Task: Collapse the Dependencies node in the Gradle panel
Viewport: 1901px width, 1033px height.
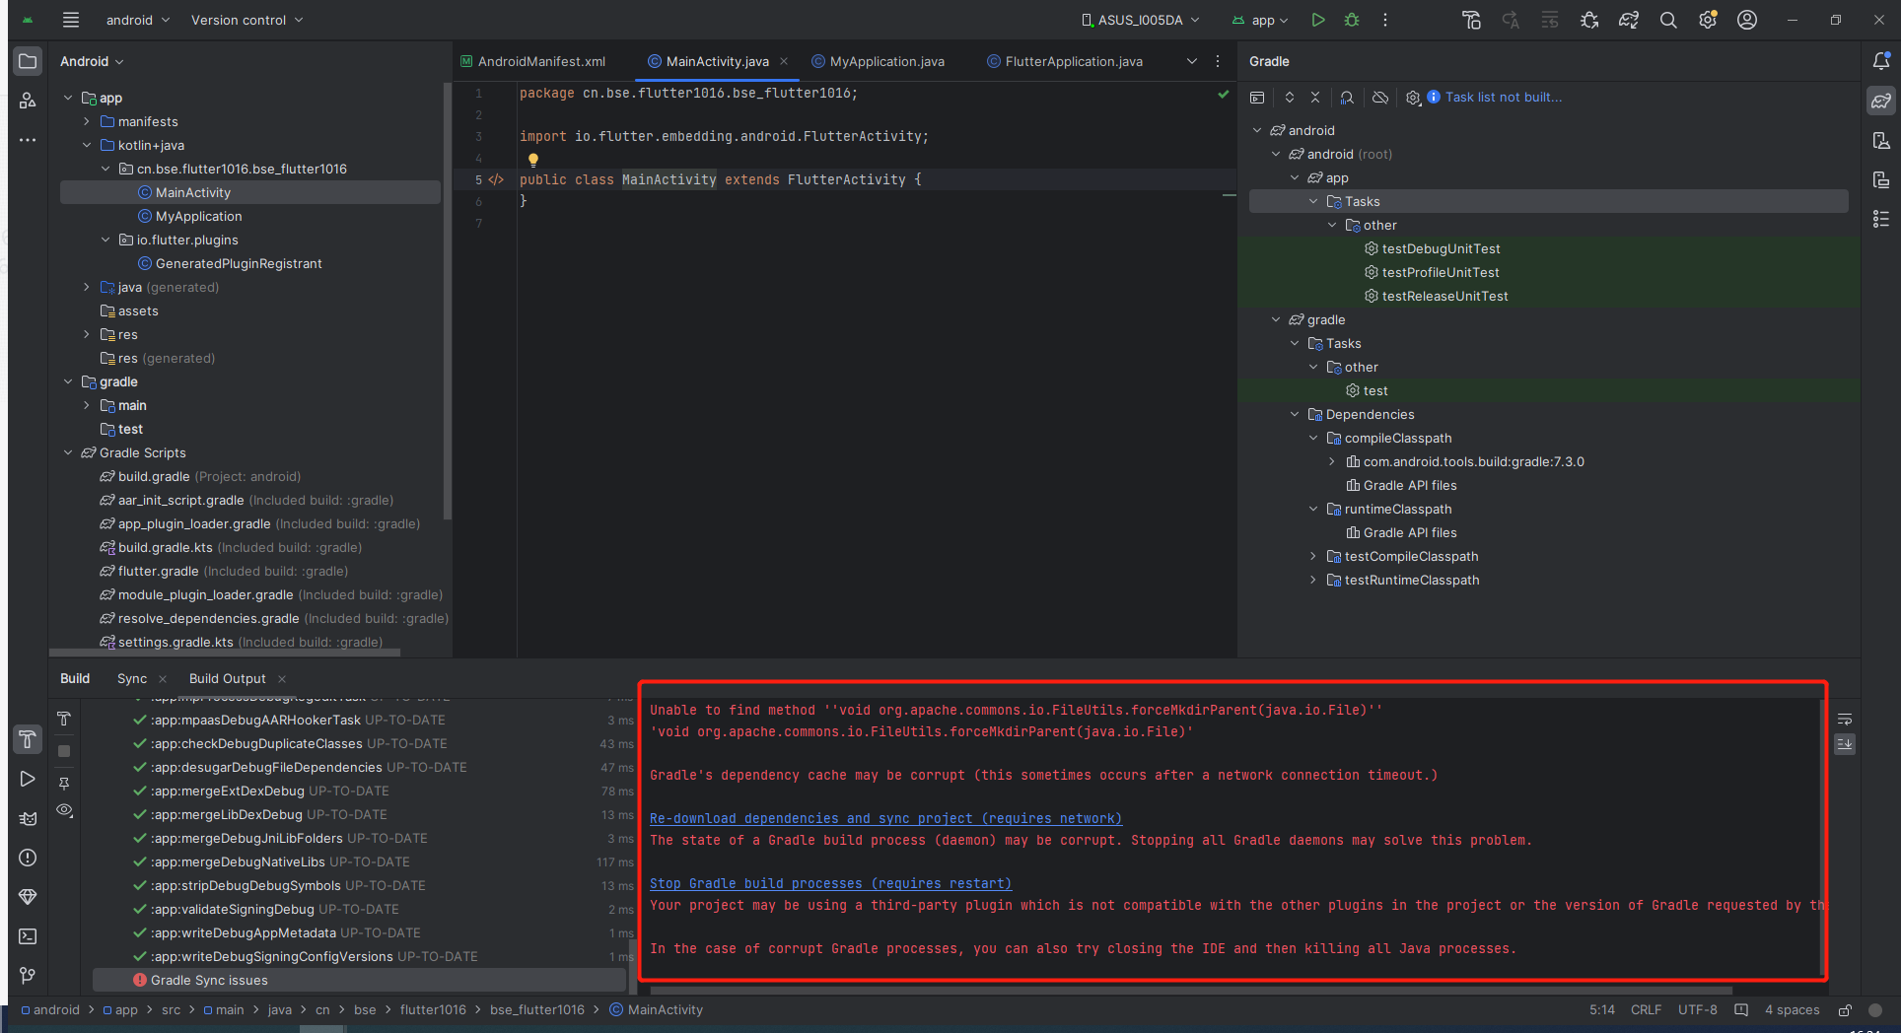Action: coord(1295,415)
